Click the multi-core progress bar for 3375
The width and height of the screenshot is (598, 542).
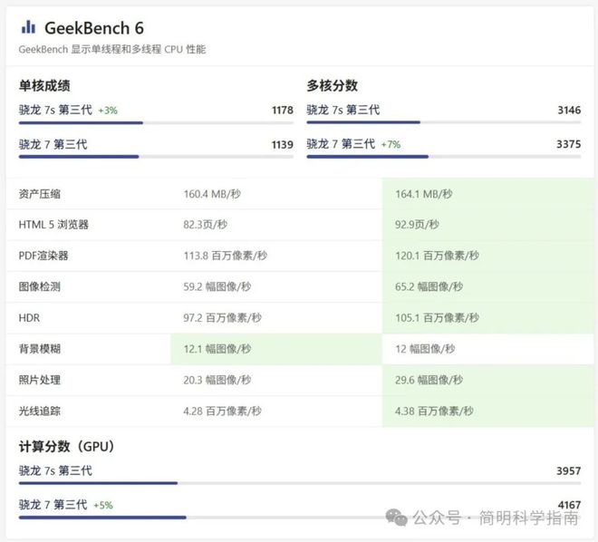pyautogui.click(x=444, y=157)
